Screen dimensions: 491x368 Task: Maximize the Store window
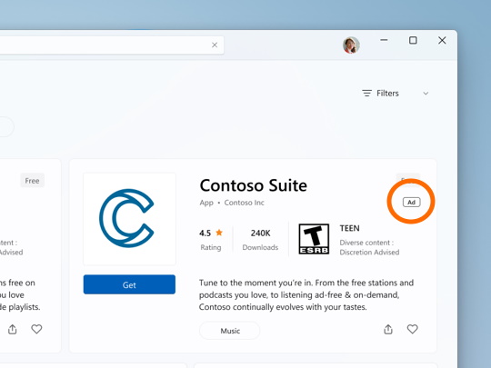pos(413,40)
